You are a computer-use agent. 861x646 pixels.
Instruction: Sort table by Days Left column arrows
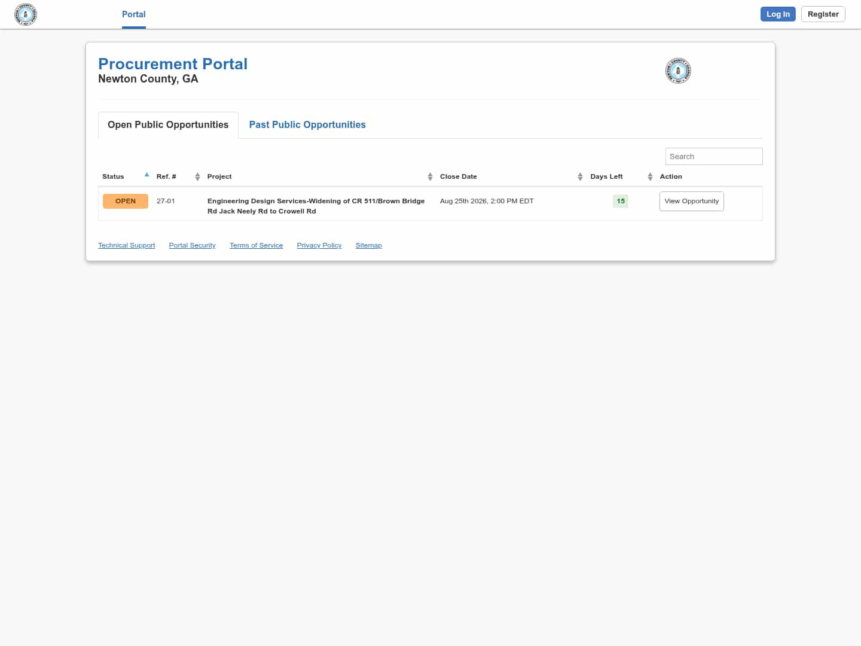tap(650, 176)
